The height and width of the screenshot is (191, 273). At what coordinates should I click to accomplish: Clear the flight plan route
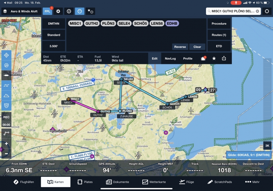[197, 47]
